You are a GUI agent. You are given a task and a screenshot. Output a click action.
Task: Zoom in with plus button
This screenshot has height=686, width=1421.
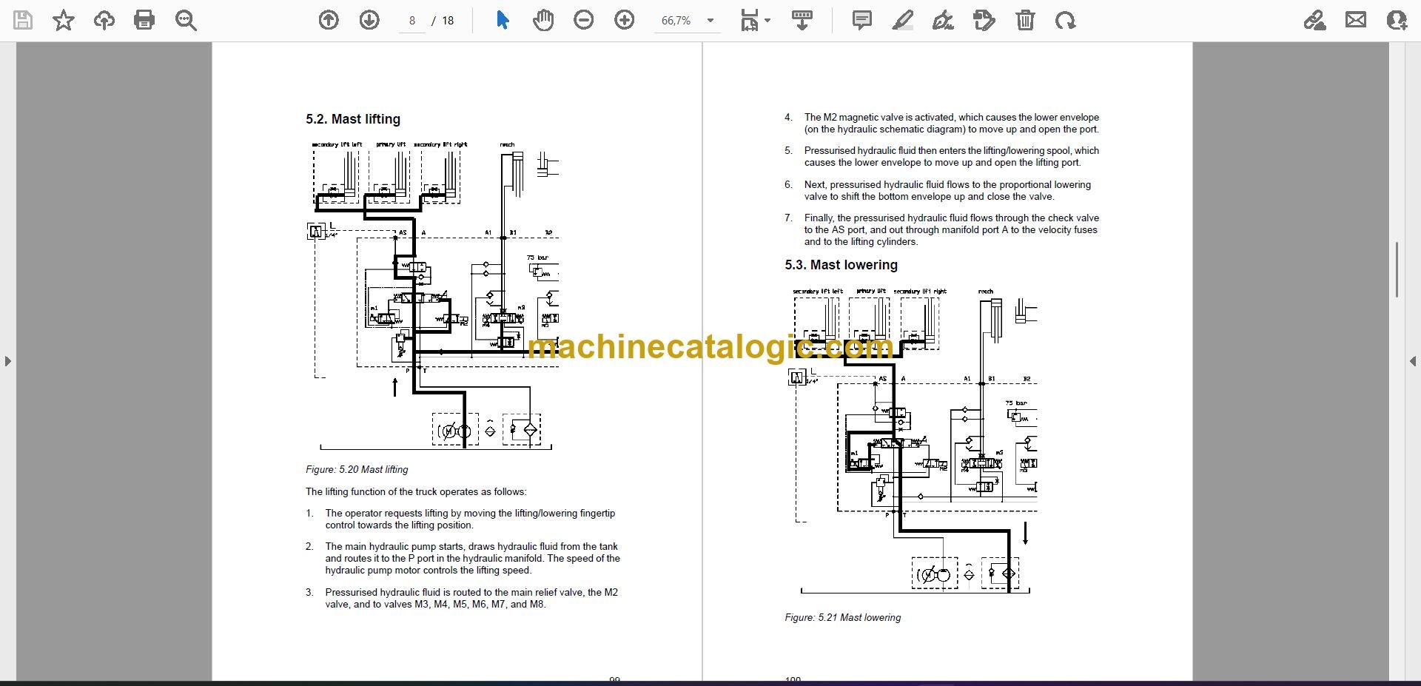(x=625, y=20)
